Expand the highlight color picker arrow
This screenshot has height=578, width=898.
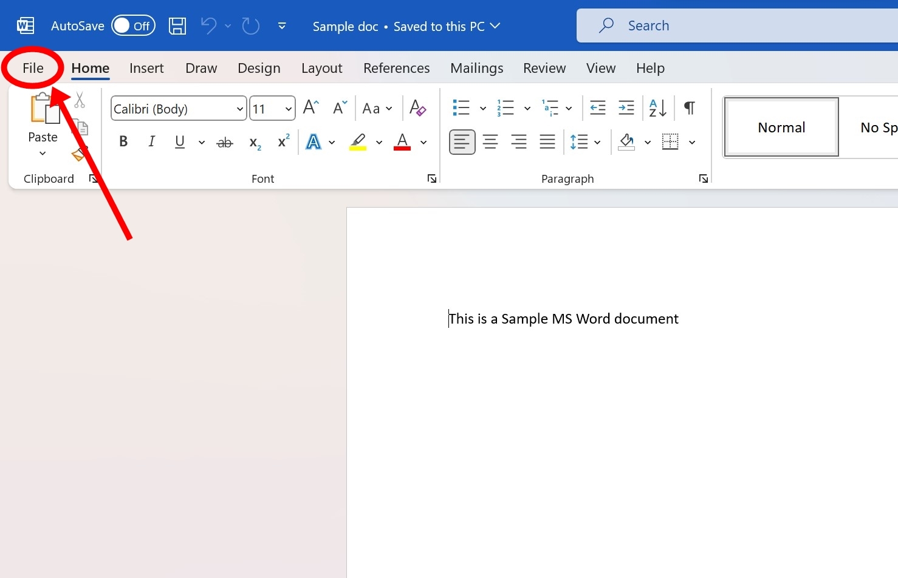click(x=379, y=143)
